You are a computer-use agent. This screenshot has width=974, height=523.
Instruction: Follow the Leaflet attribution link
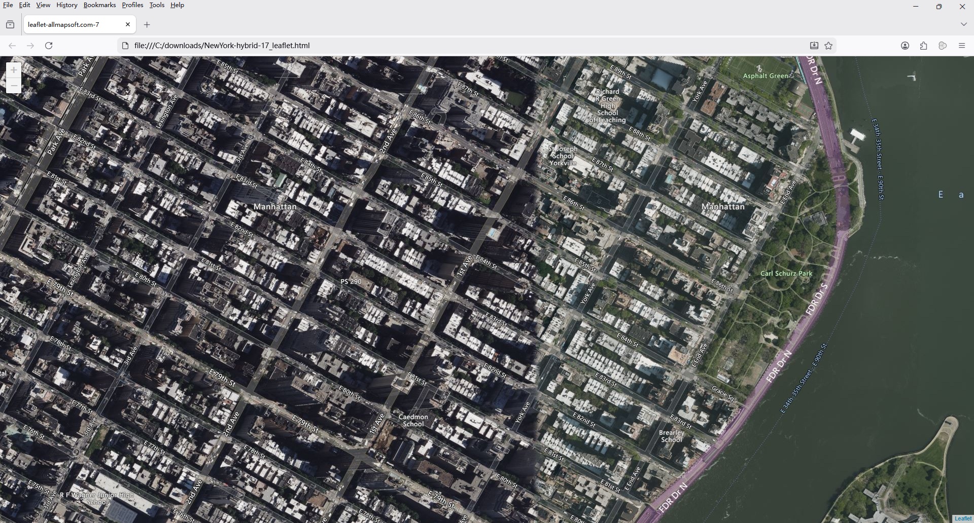963,518
